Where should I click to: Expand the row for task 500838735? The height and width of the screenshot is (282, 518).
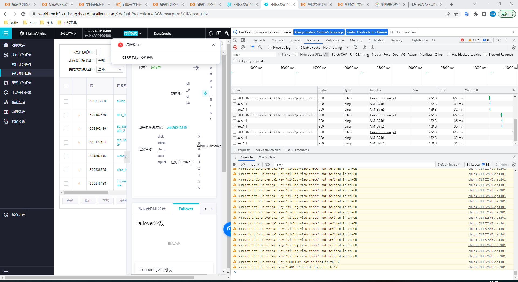pyautogui.click(x=79, y=170)
